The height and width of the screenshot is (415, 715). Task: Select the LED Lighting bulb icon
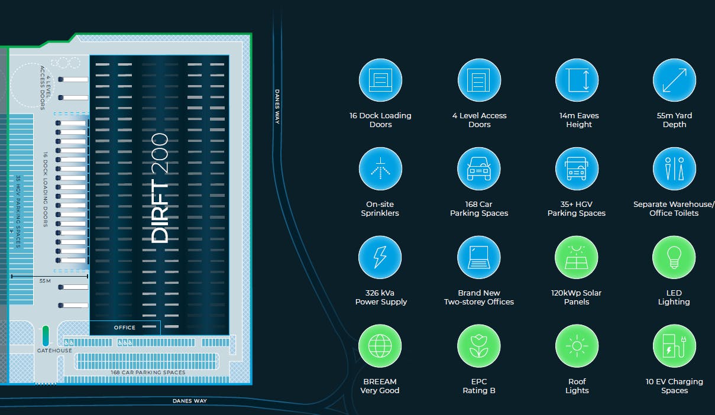(x=674, y=258)
